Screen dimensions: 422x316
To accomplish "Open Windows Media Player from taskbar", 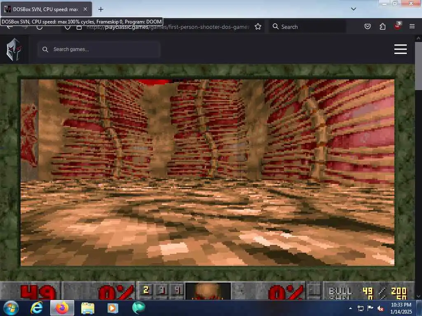I will tap(113, 308).
